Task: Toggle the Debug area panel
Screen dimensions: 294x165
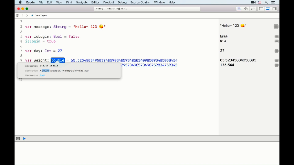Action: [x=268, y=9]
